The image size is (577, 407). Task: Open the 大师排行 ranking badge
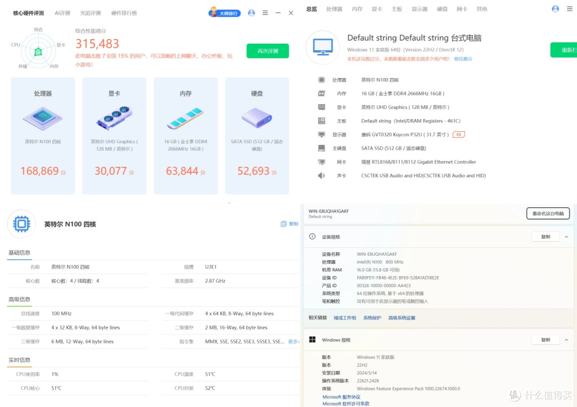coord(224,13)
